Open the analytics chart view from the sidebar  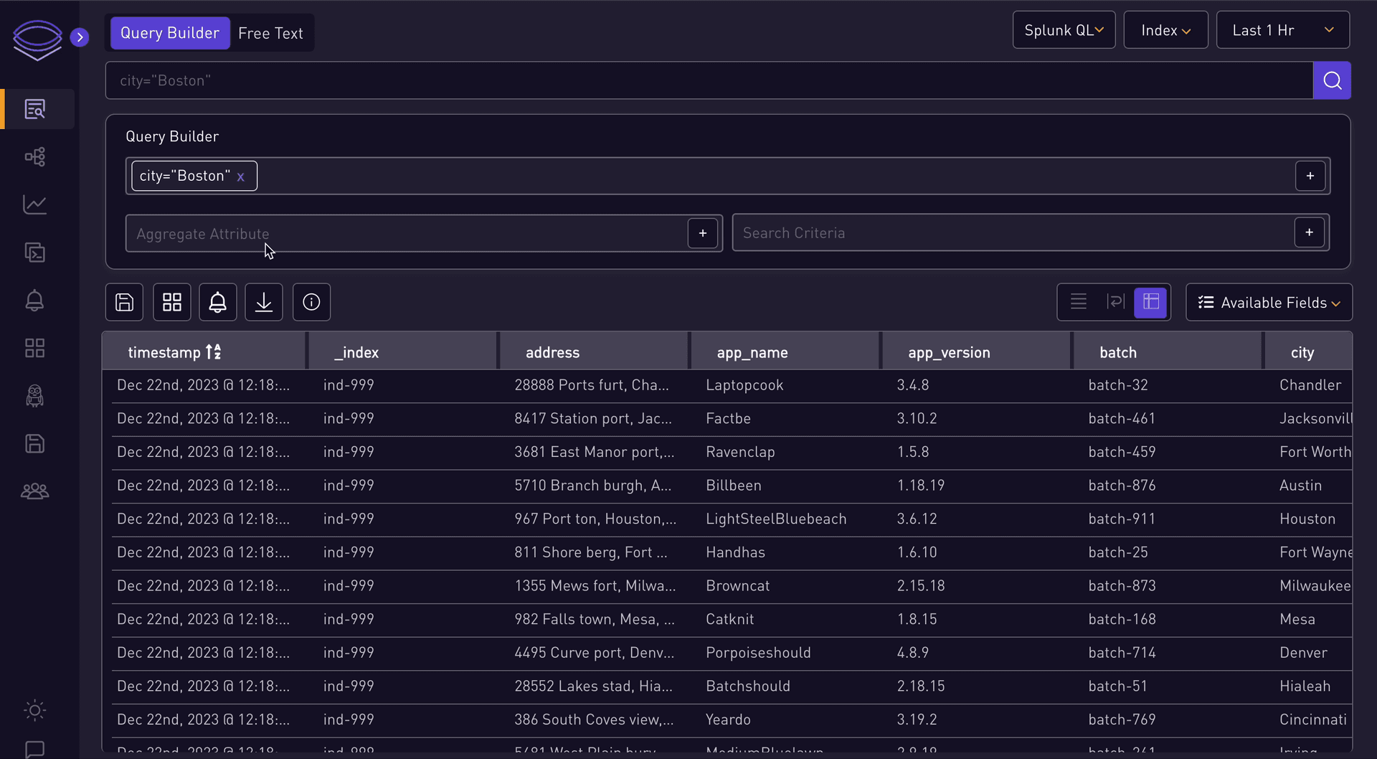pos(35,205)
